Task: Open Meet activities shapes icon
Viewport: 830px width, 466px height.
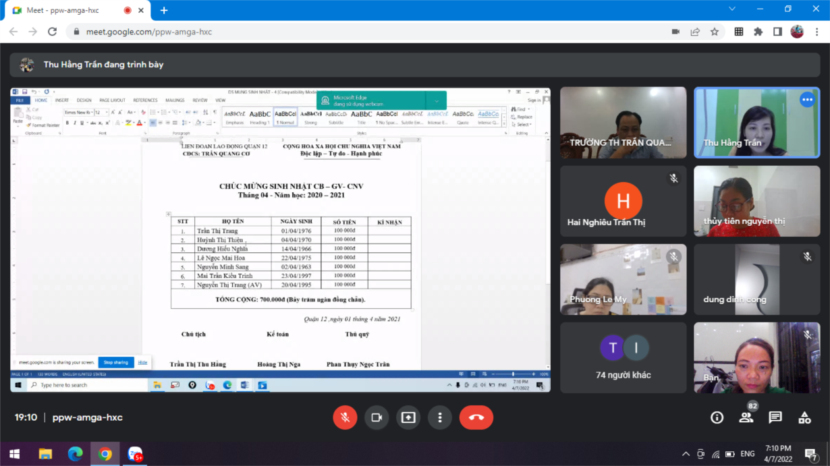Action: pyautogui.click(x=804, y=417)
